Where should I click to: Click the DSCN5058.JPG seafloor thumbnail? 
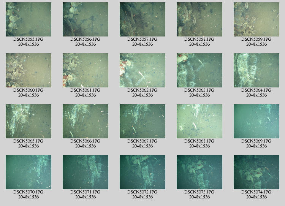(x=199, y=19)
